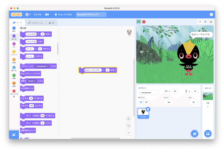Show the sprite with eye icon
This screenshot has height=151, width=224.
(141, 102)
